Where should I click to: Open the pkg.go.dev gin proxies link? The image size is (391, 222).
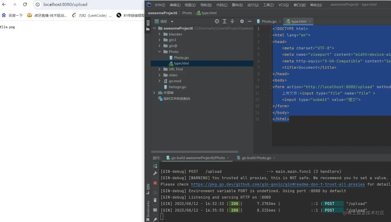[278, 184]
